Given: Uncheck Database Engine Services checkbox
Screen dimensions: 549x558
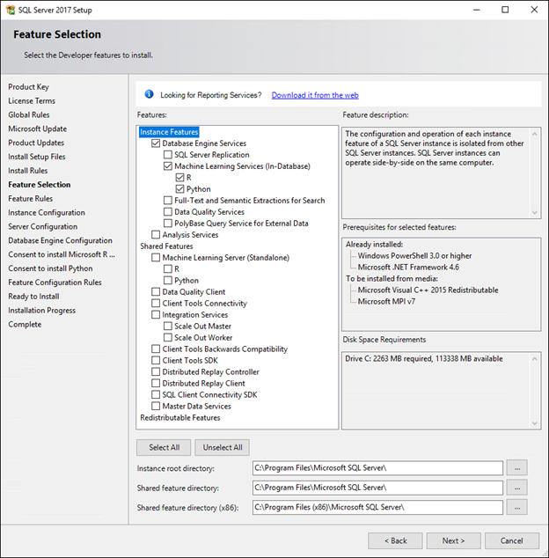Looking at the screenshot, I should (156, 143).
